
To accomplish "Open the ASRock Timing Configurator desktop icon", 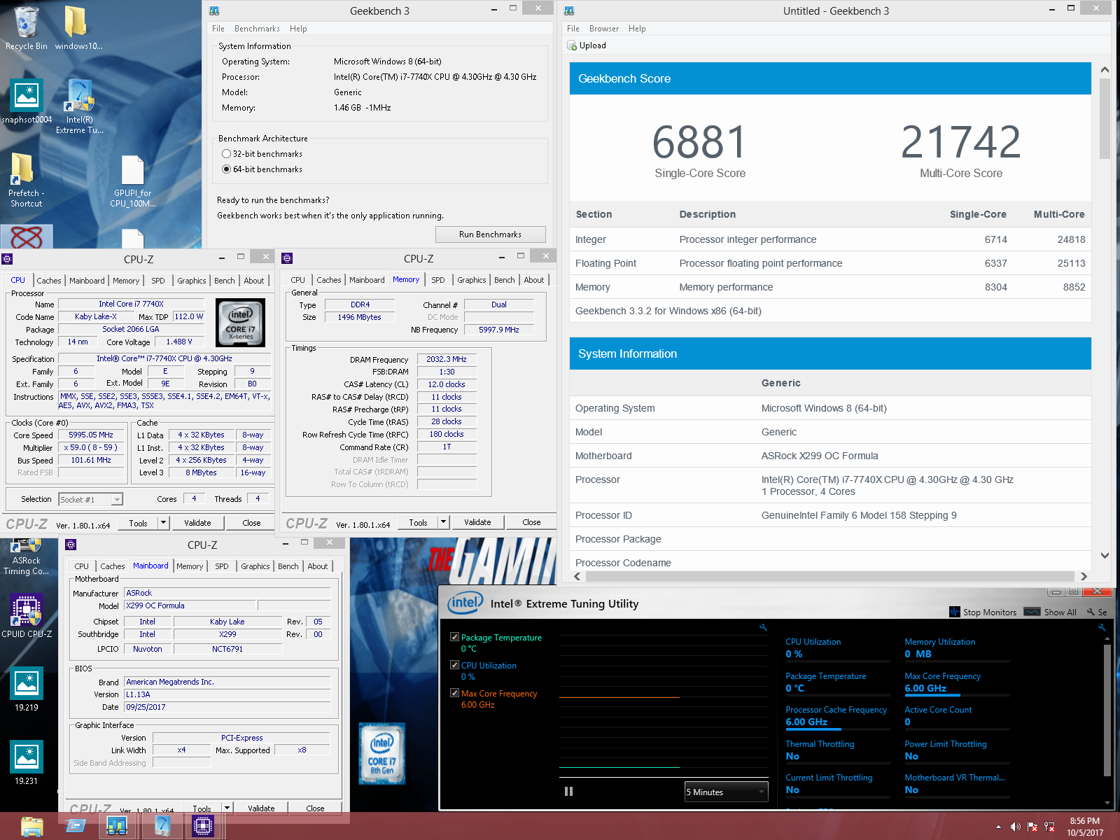I will point(26,558).
